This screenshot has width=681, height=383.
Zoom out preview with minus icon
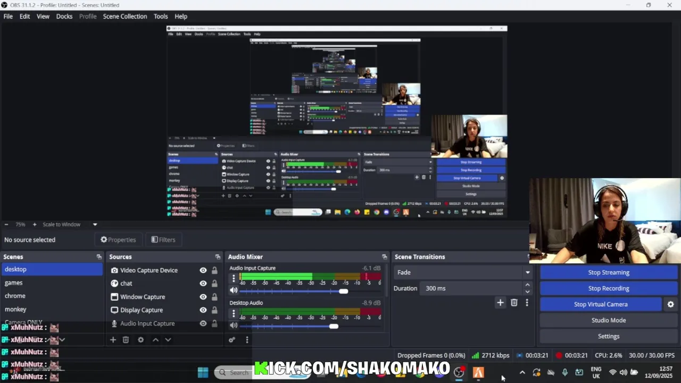[x=6, y=224]
